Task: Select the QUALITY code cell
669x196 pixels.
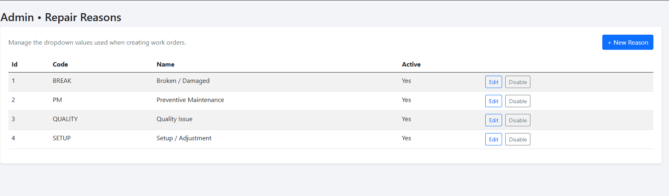Action: (65, 119)
